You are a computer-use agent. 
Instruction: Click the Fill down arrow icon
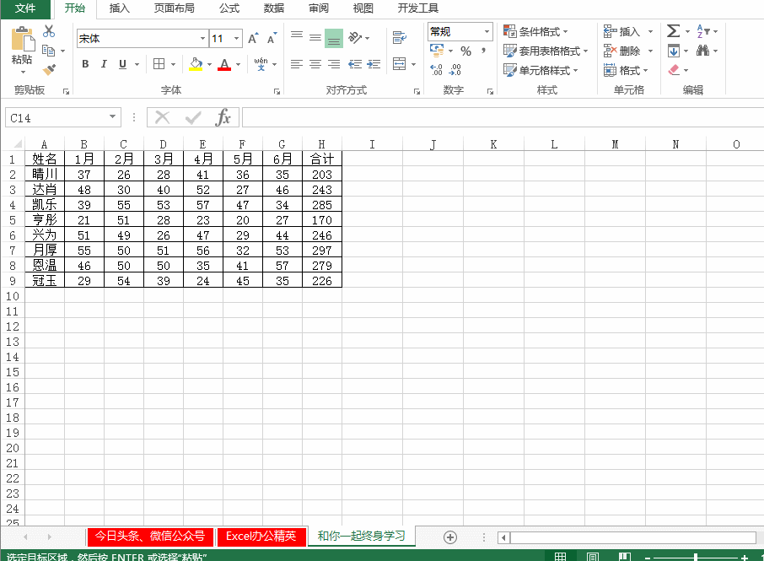coord(674,51)
